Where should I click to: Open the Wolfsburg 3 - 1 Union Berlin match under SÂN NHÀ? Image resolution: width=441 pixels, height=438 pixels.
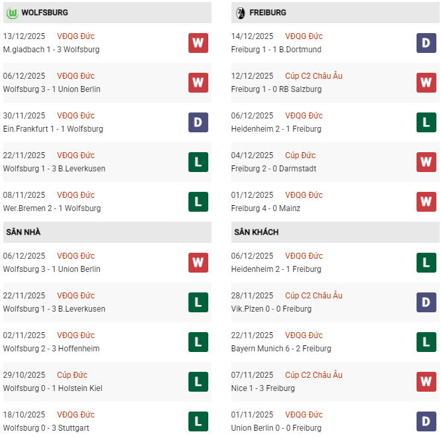[x=52, y=269]
